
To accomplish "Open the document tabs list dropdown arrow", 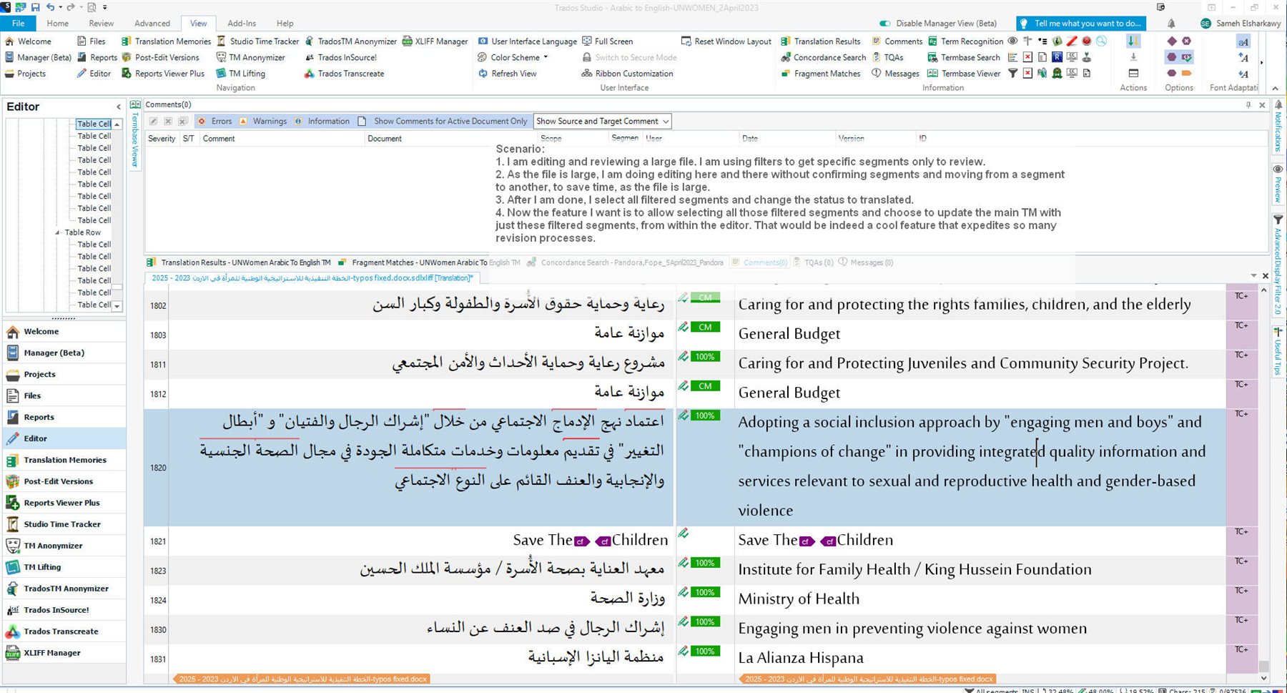I will [x=1253, y=276].
